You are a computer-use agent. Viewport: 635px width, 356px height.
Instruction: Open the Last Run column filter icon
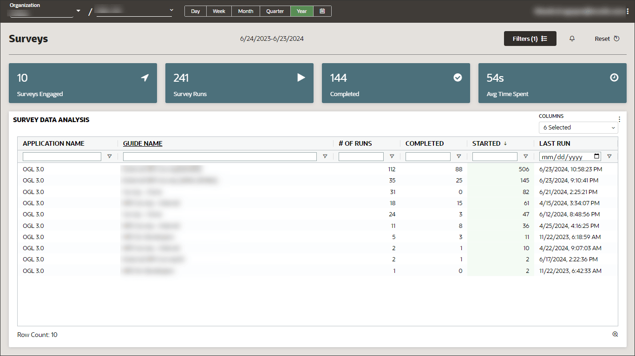click(609, 156)
